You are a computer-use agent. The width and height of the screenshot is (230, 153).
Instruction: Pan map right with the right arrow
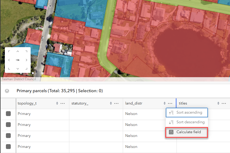tap(26, 60)
